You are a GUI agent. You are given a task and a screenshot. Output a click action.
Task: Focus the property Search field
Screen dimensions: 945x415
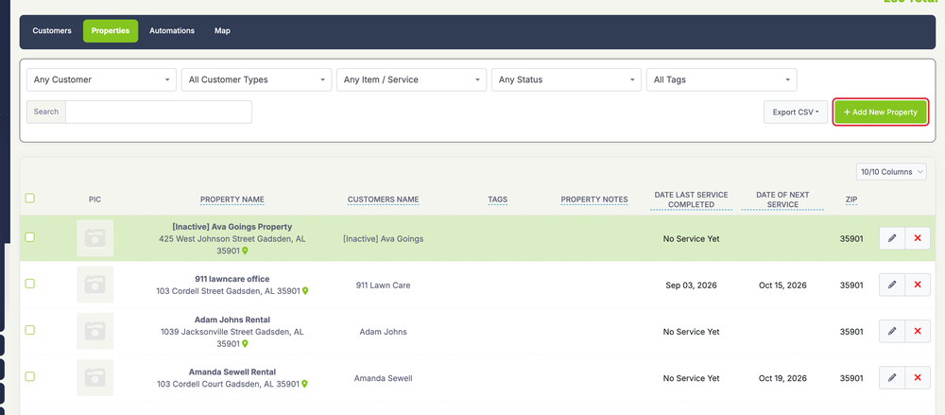159,112
